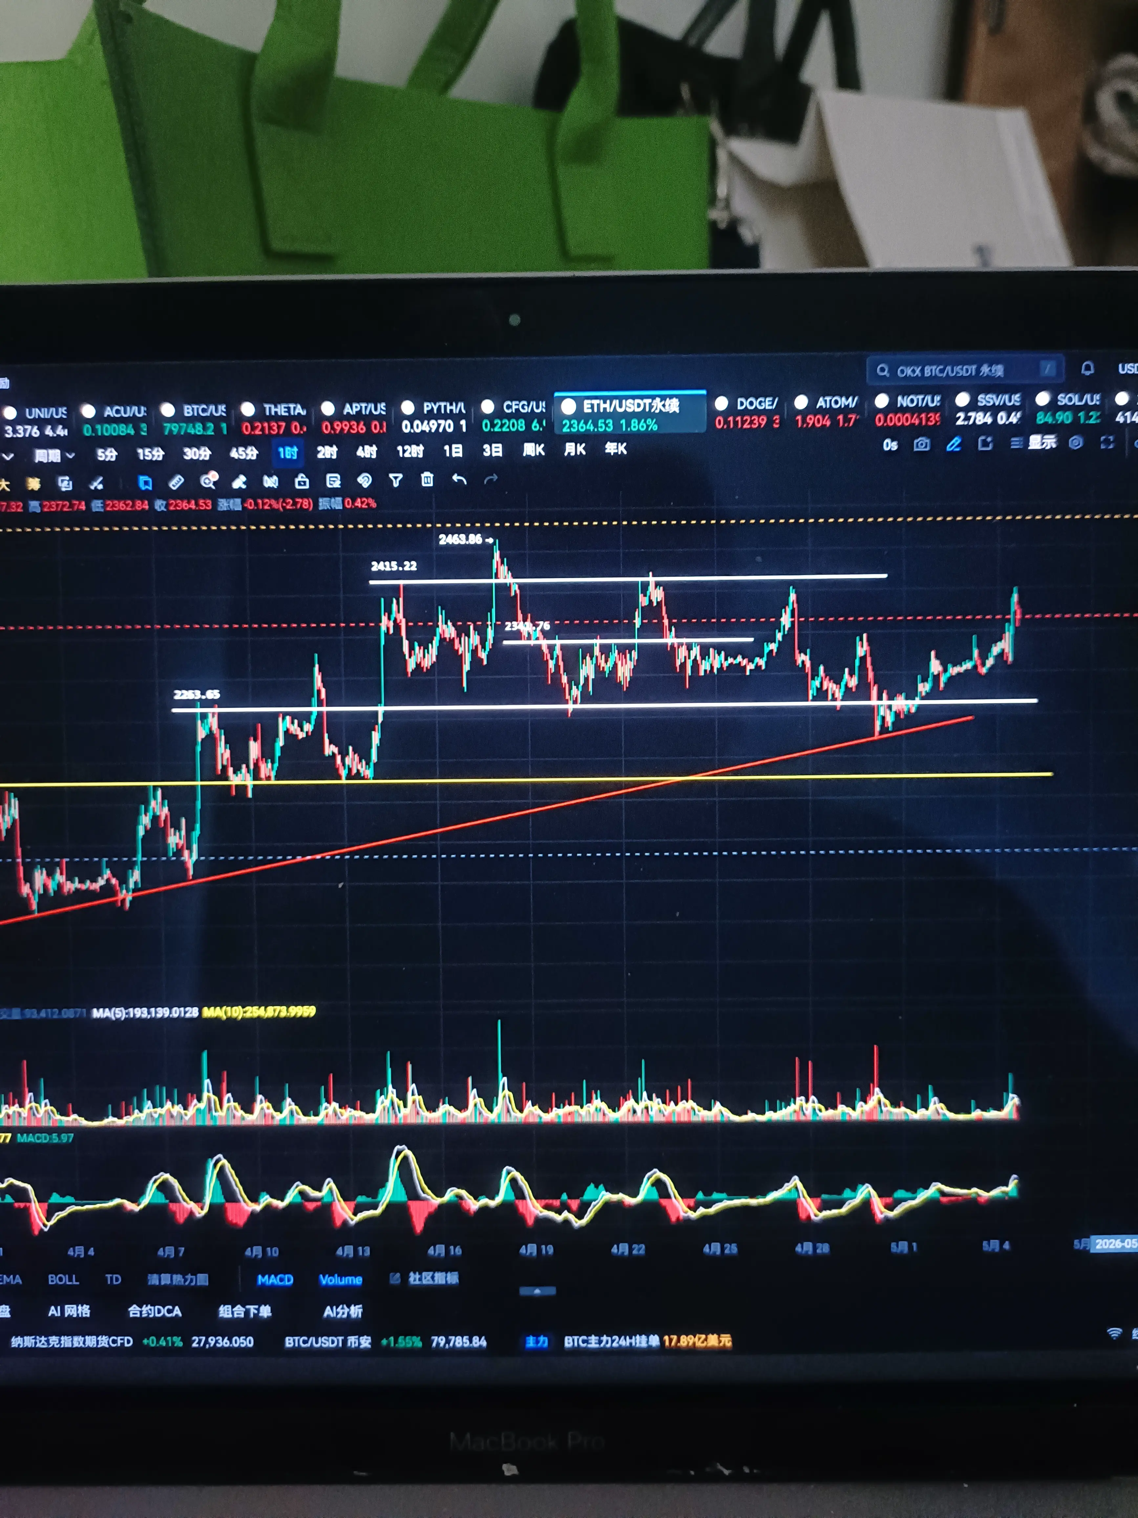The height and width of the screenshot is (1518, 1138).
Task: Open the 合约DCA tab
Action: click(x=154, y=1312)
